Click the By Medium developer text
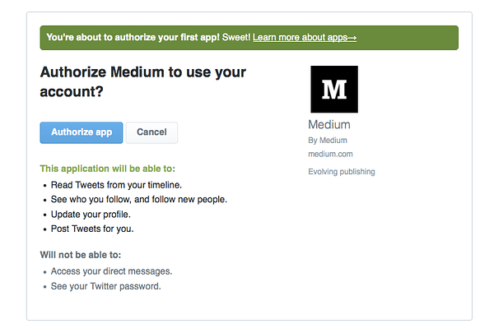Screen dimensions: 494x333 click(x=328, y=141)
